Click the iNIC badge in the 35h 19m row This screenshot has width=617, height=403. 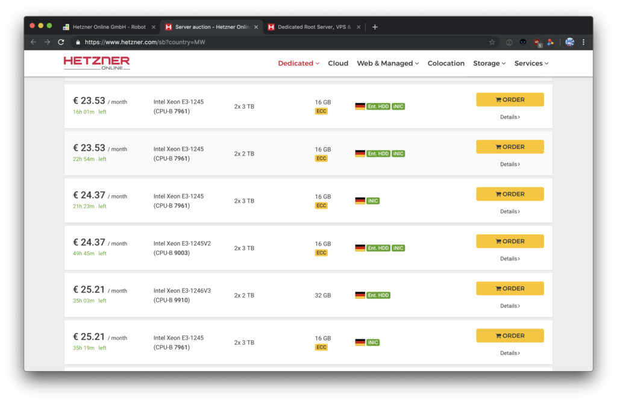372,342
